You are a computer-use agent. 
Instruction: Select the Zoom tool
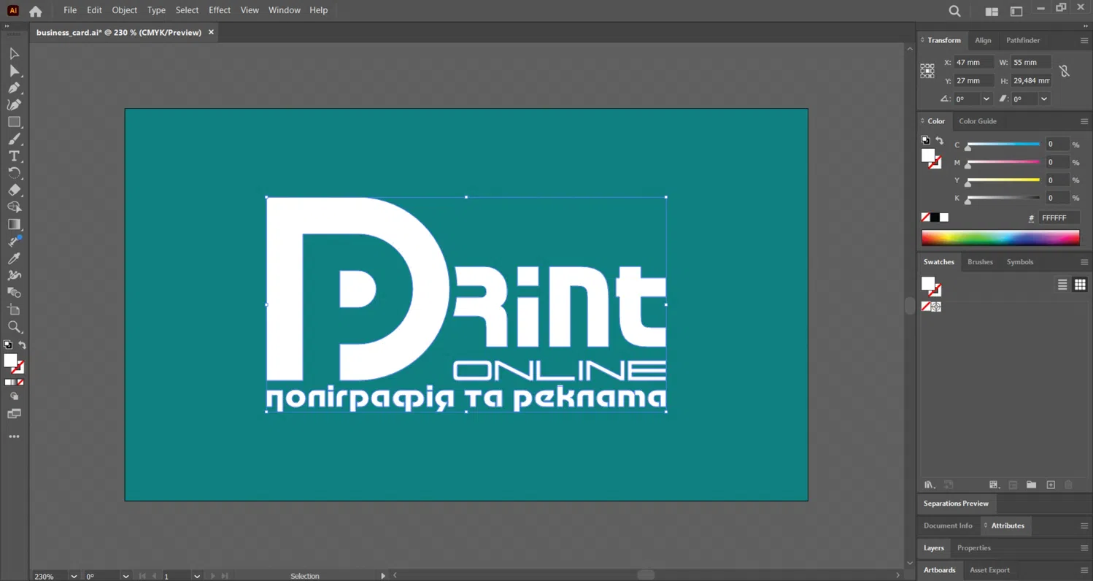[x=14, y=327]
